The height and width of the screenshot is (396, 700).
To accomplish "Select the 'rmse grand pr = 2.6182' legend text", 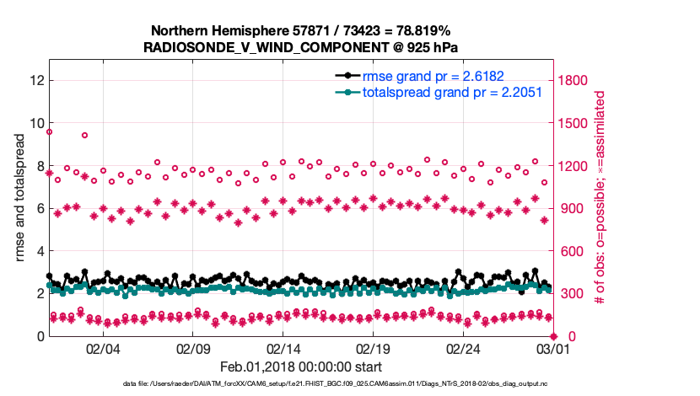I will click(x=436, y=76).
